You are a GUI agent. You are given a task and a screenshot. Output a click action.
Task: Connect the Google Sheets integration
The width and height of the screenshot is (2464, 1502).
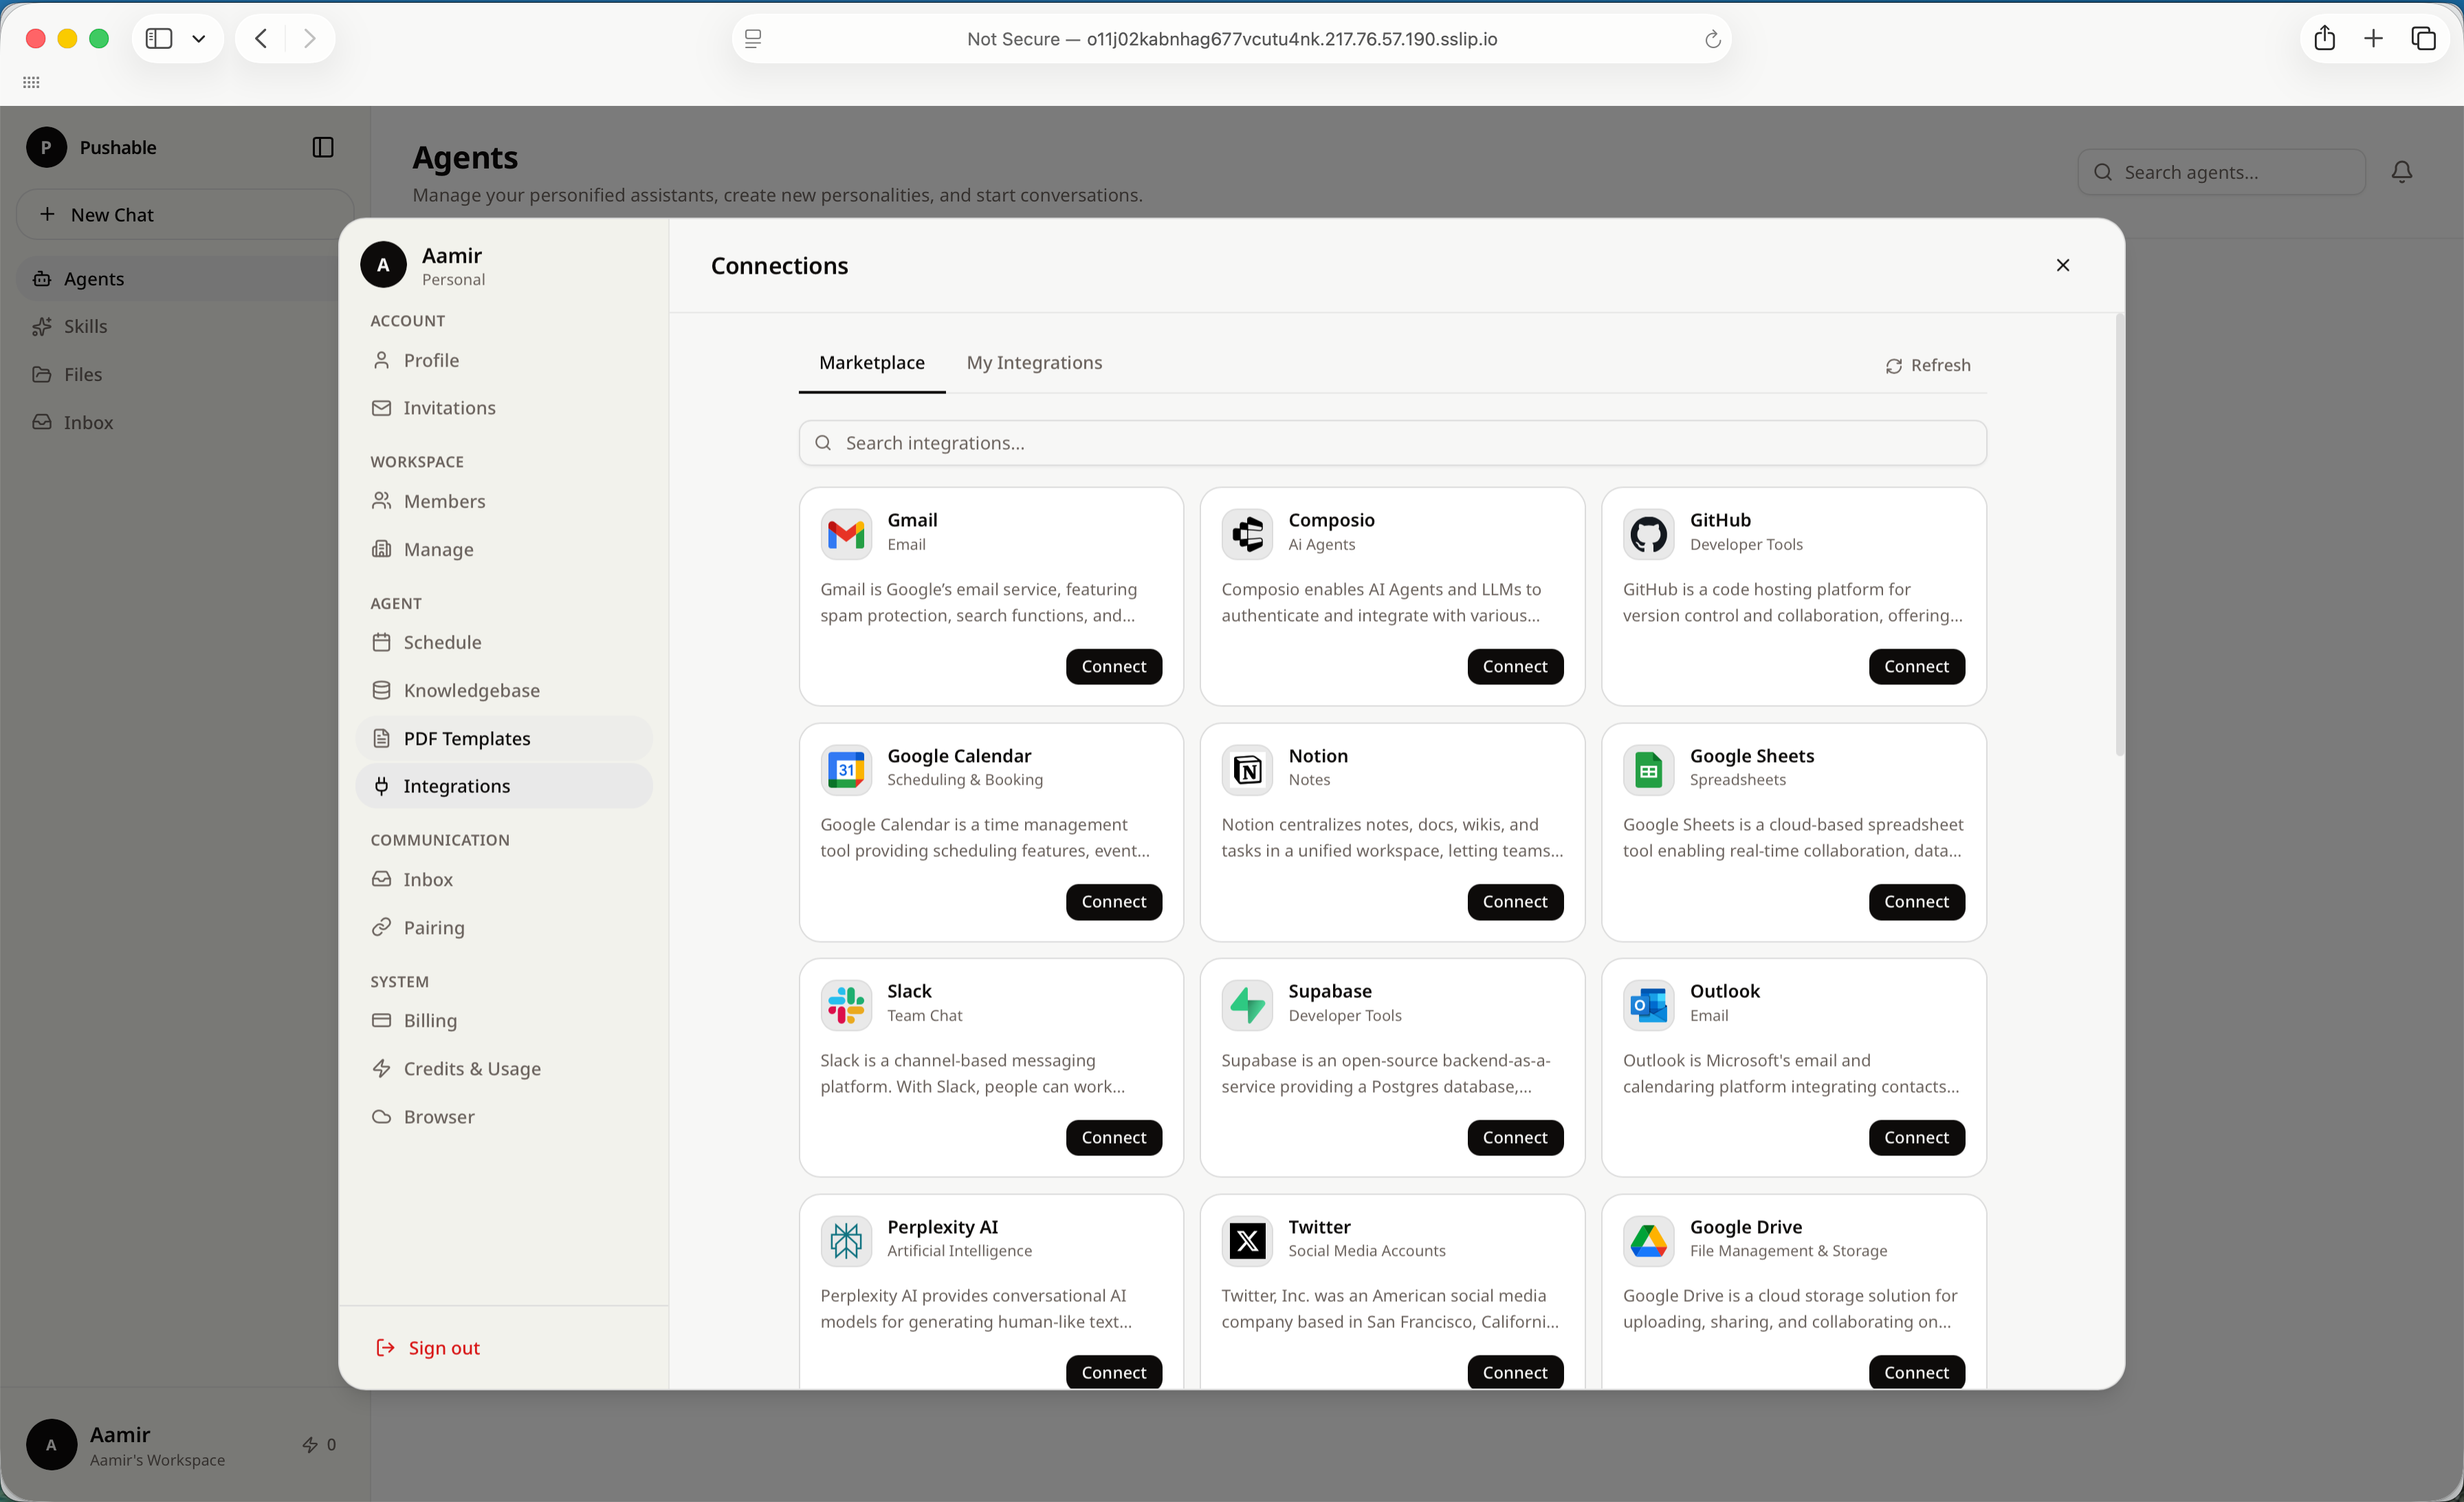pos(1916,901)
